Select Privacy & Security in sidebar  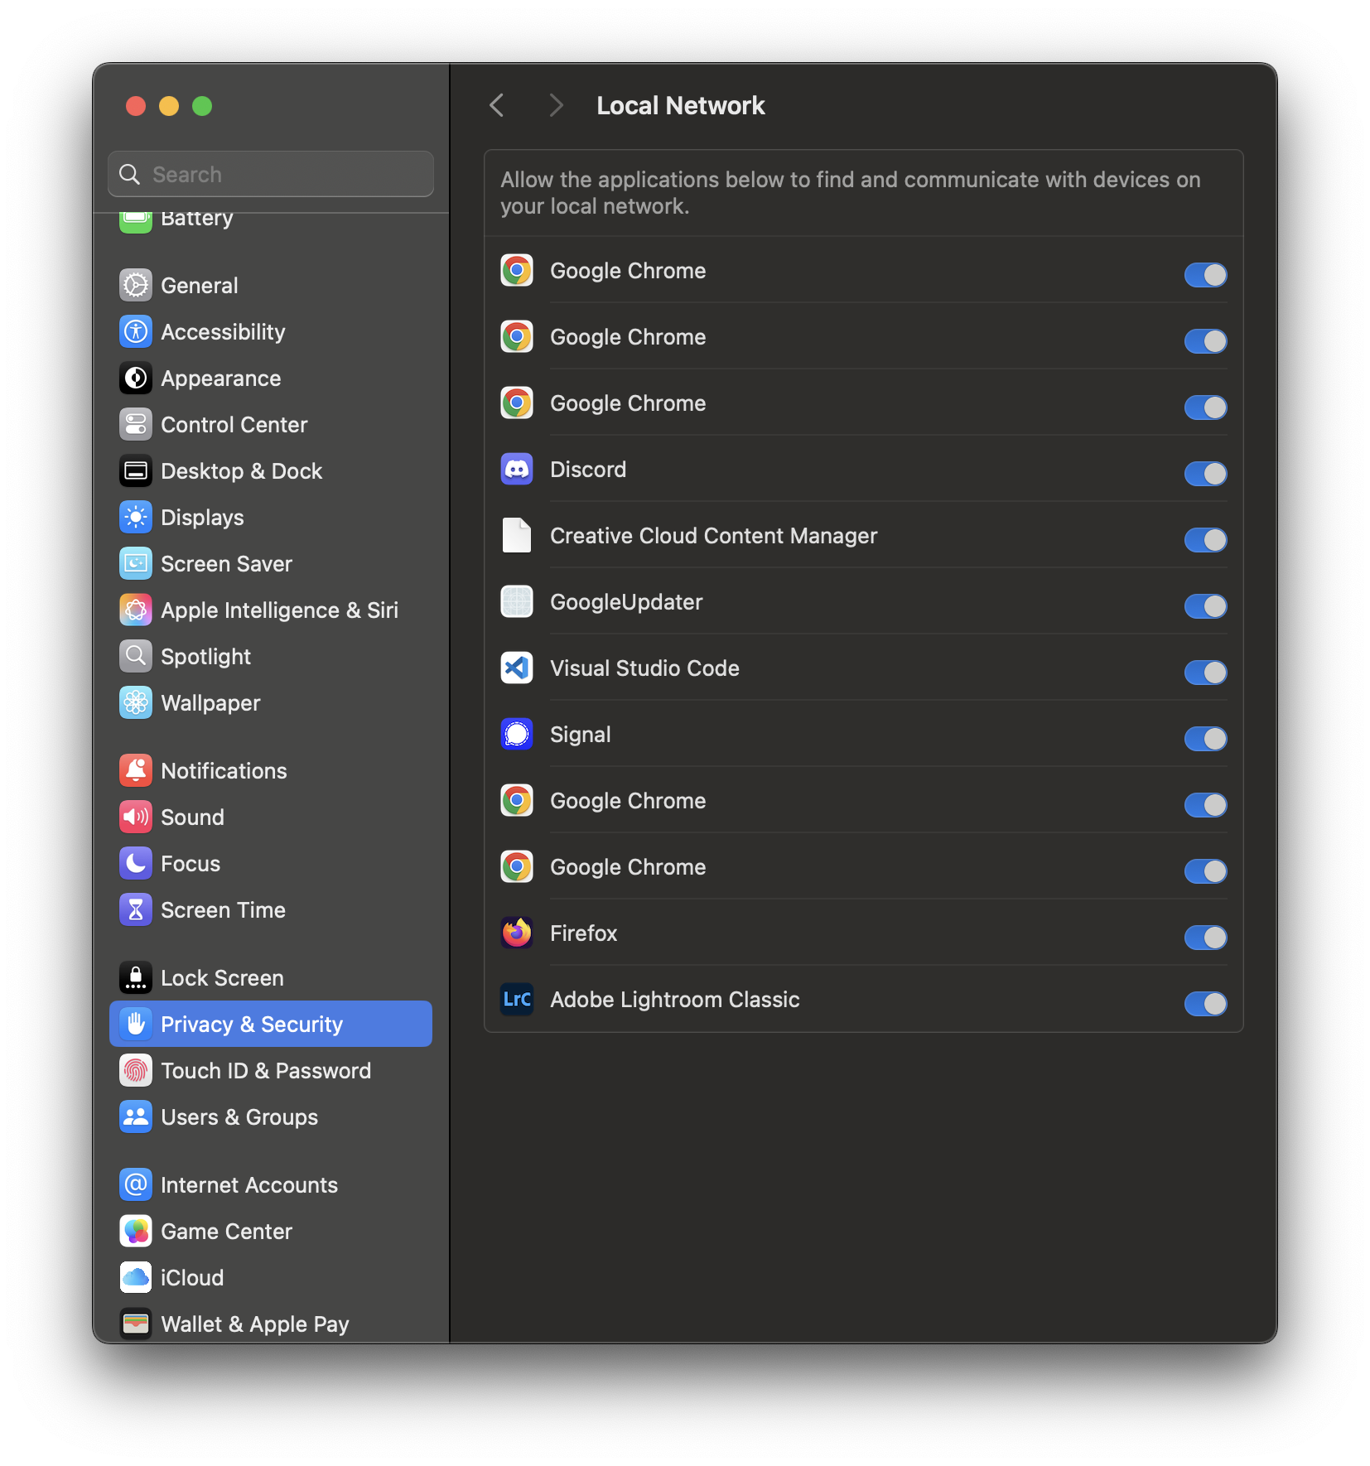(271, 1025)
